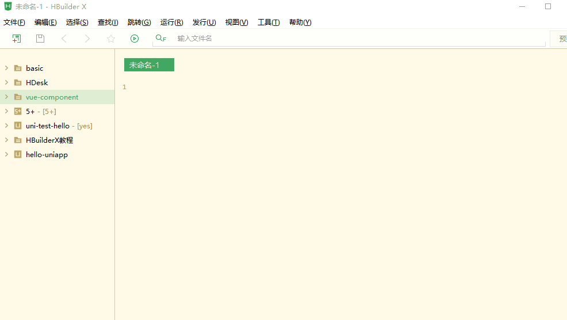Open the 帮助(Y) menu

coord(300,22)
